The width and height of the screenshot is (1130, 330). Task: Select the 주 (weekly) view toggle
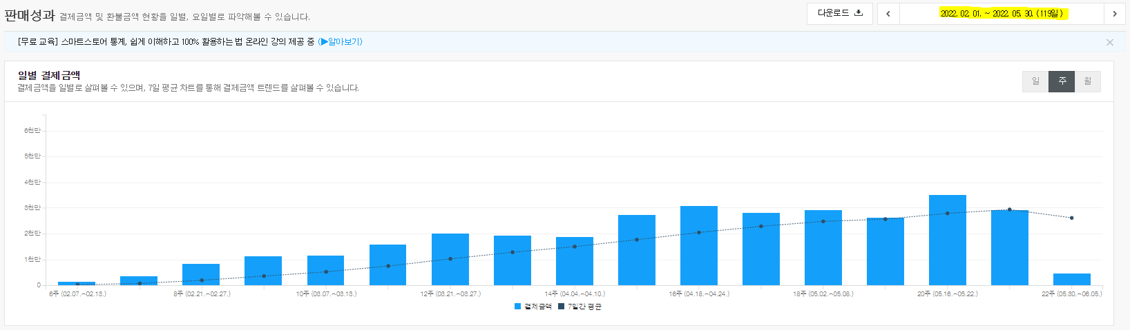[x=1062, y=81]
